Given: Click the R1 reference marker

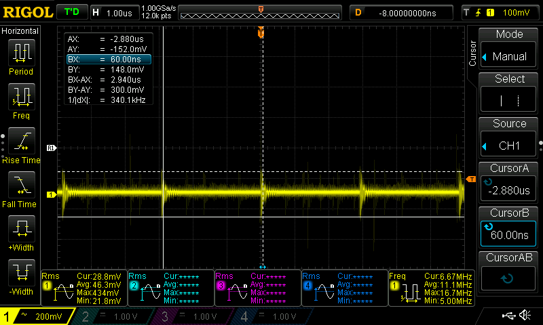Looking at the screenshot, I should pos(52,148).
